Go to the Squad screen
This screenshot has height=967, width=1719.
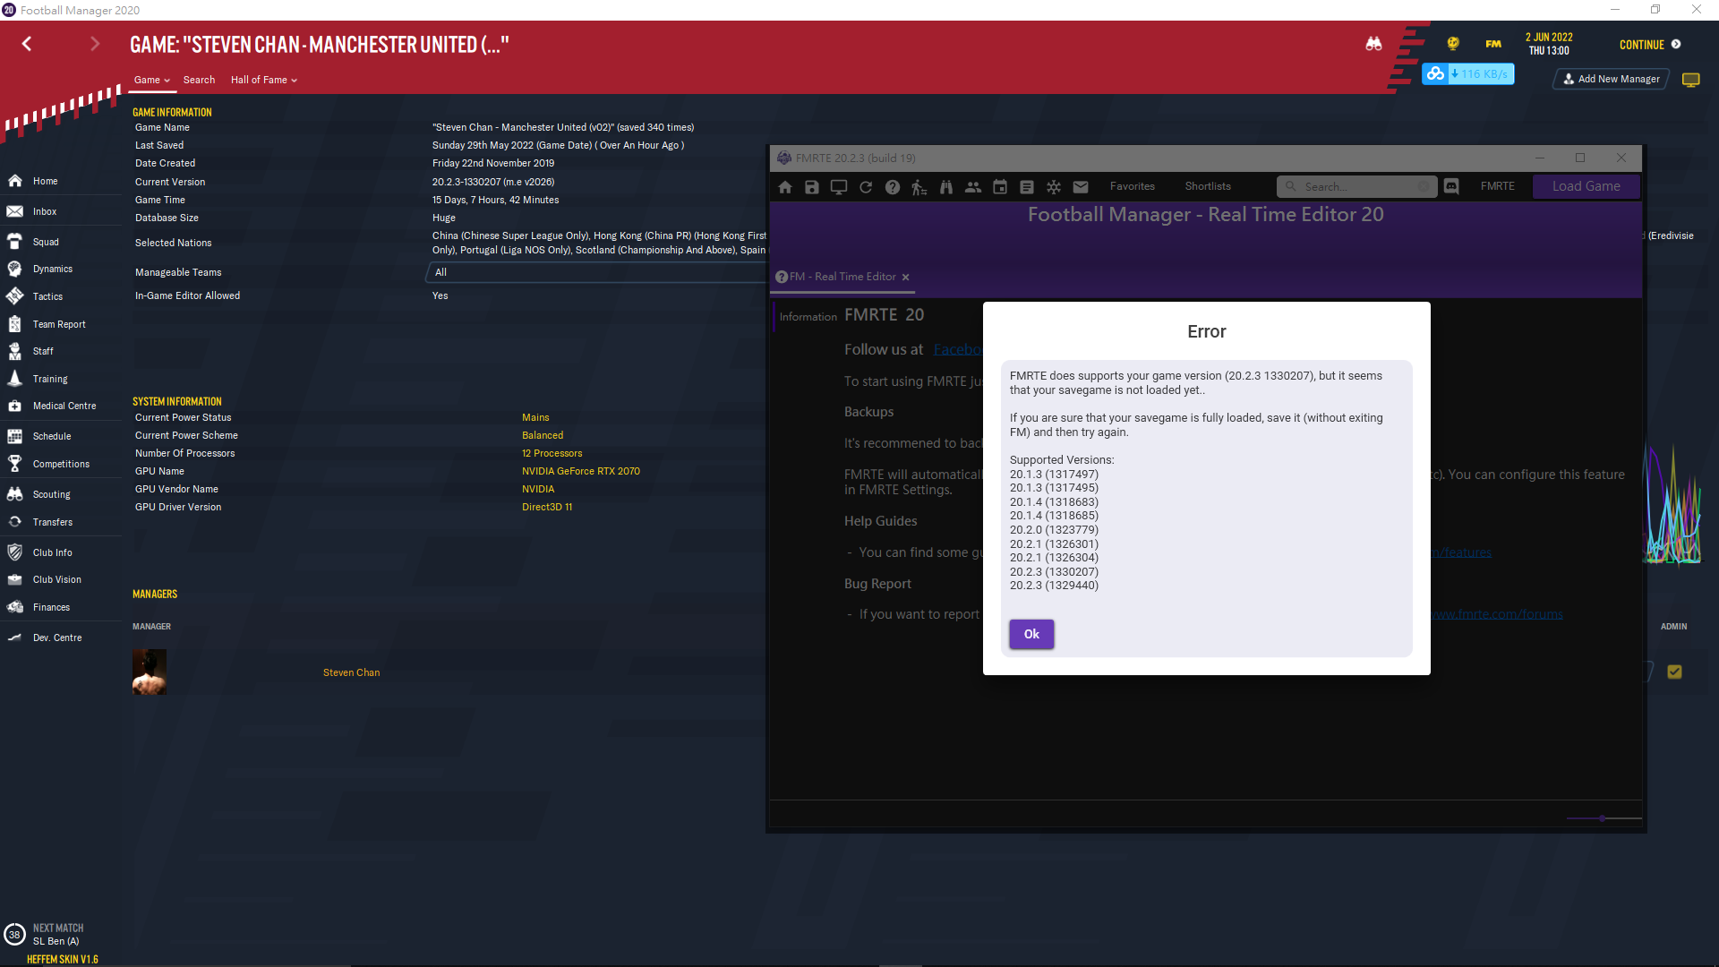pos(45,242)
